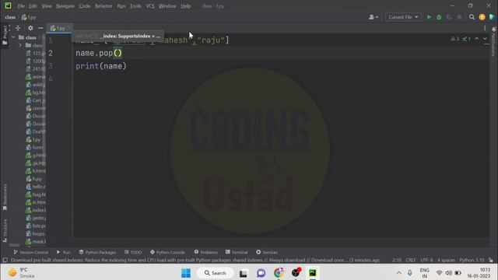Click the tool window quick-access icon bottom-left
This screenshot has width=498, height=280.
(5, 260)
